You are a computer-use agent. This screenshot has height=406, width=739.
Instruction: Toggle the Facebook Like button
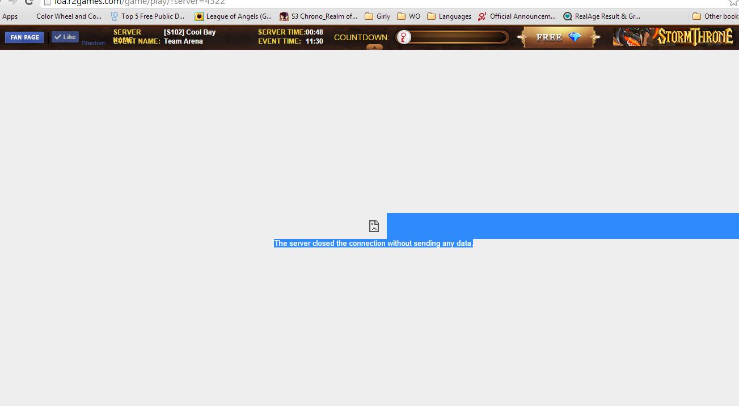(x=65, y=37)
